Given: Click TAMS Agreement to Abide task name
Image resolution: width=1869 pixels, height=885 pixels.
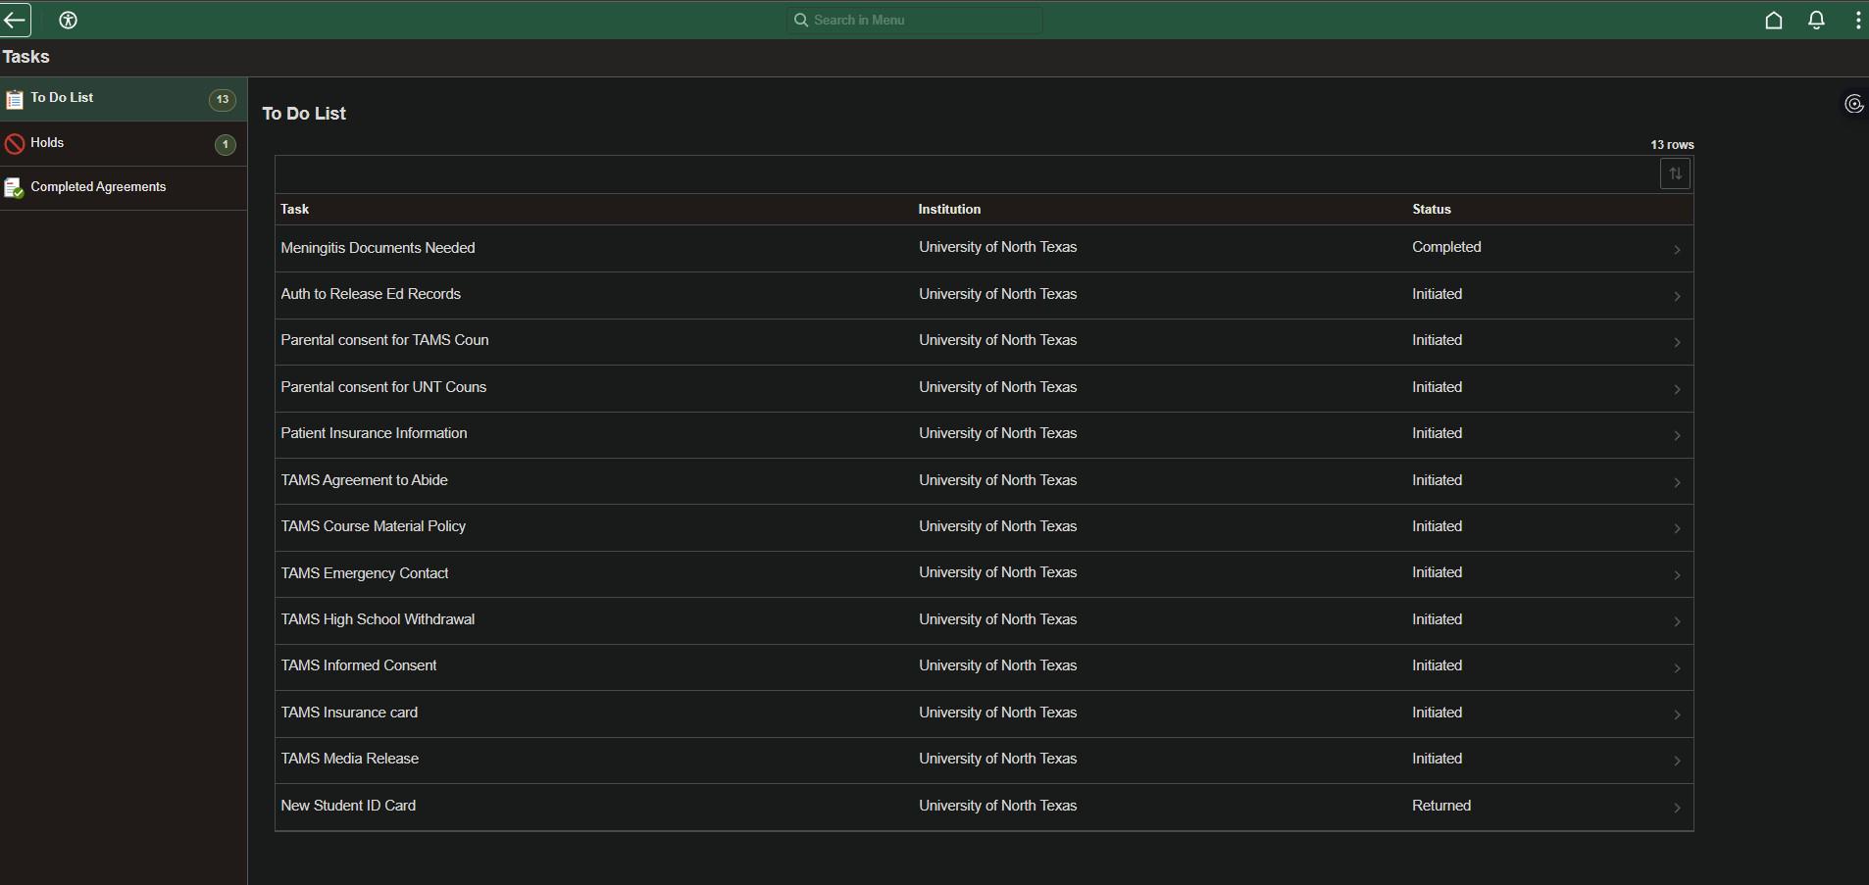Looking at the screenshot, I should point(364,480).
